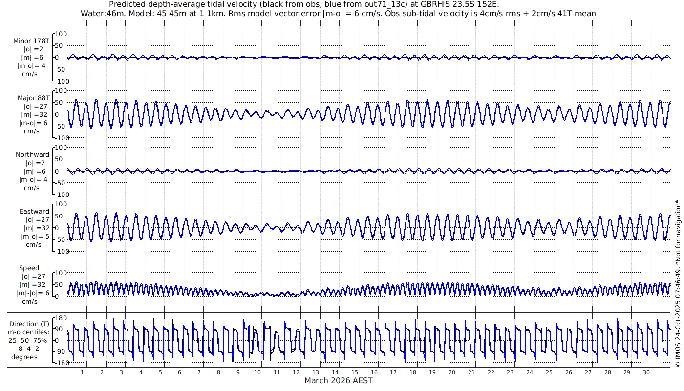Image resolution: width=684 pixels, height=391 pixels.
Task: Click the "Direction (T)" panel label
Action: pos(29,324)
